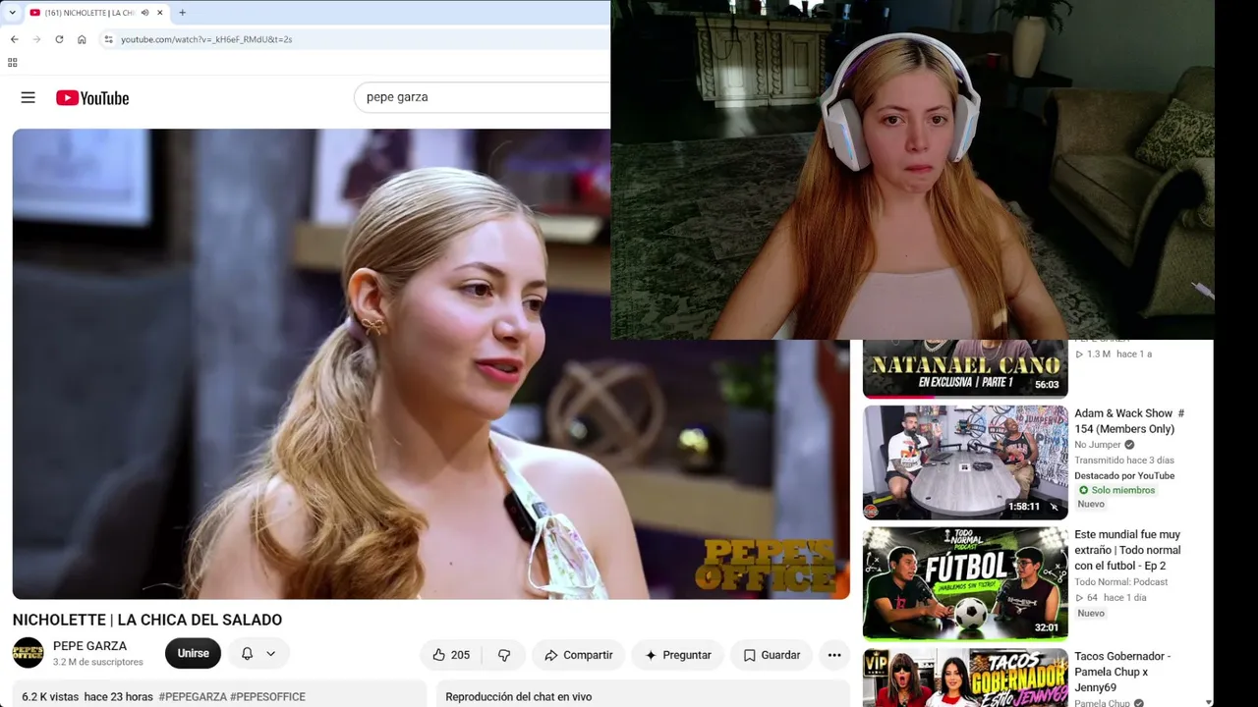
Task: Like the video with 205 likes
Action: pos(451,655)
